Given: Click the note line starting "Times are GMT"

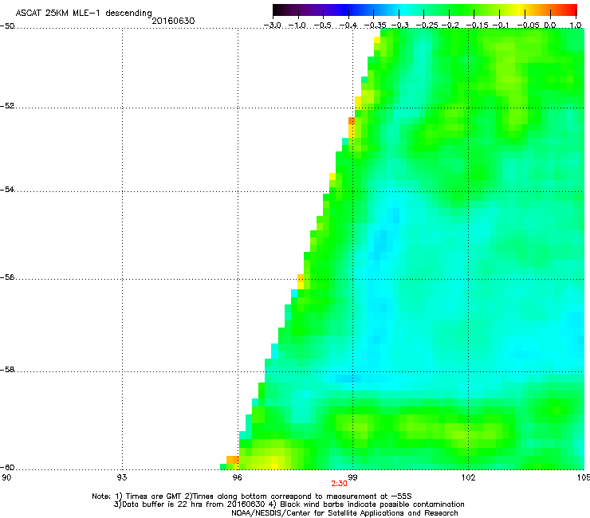Looking at the screenshot, I should (x=252, y=496).
